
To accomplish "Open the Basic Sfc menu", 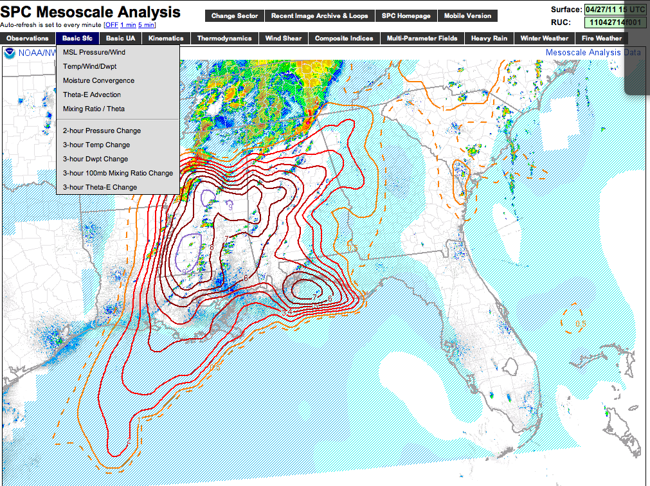I will point(77,39).
